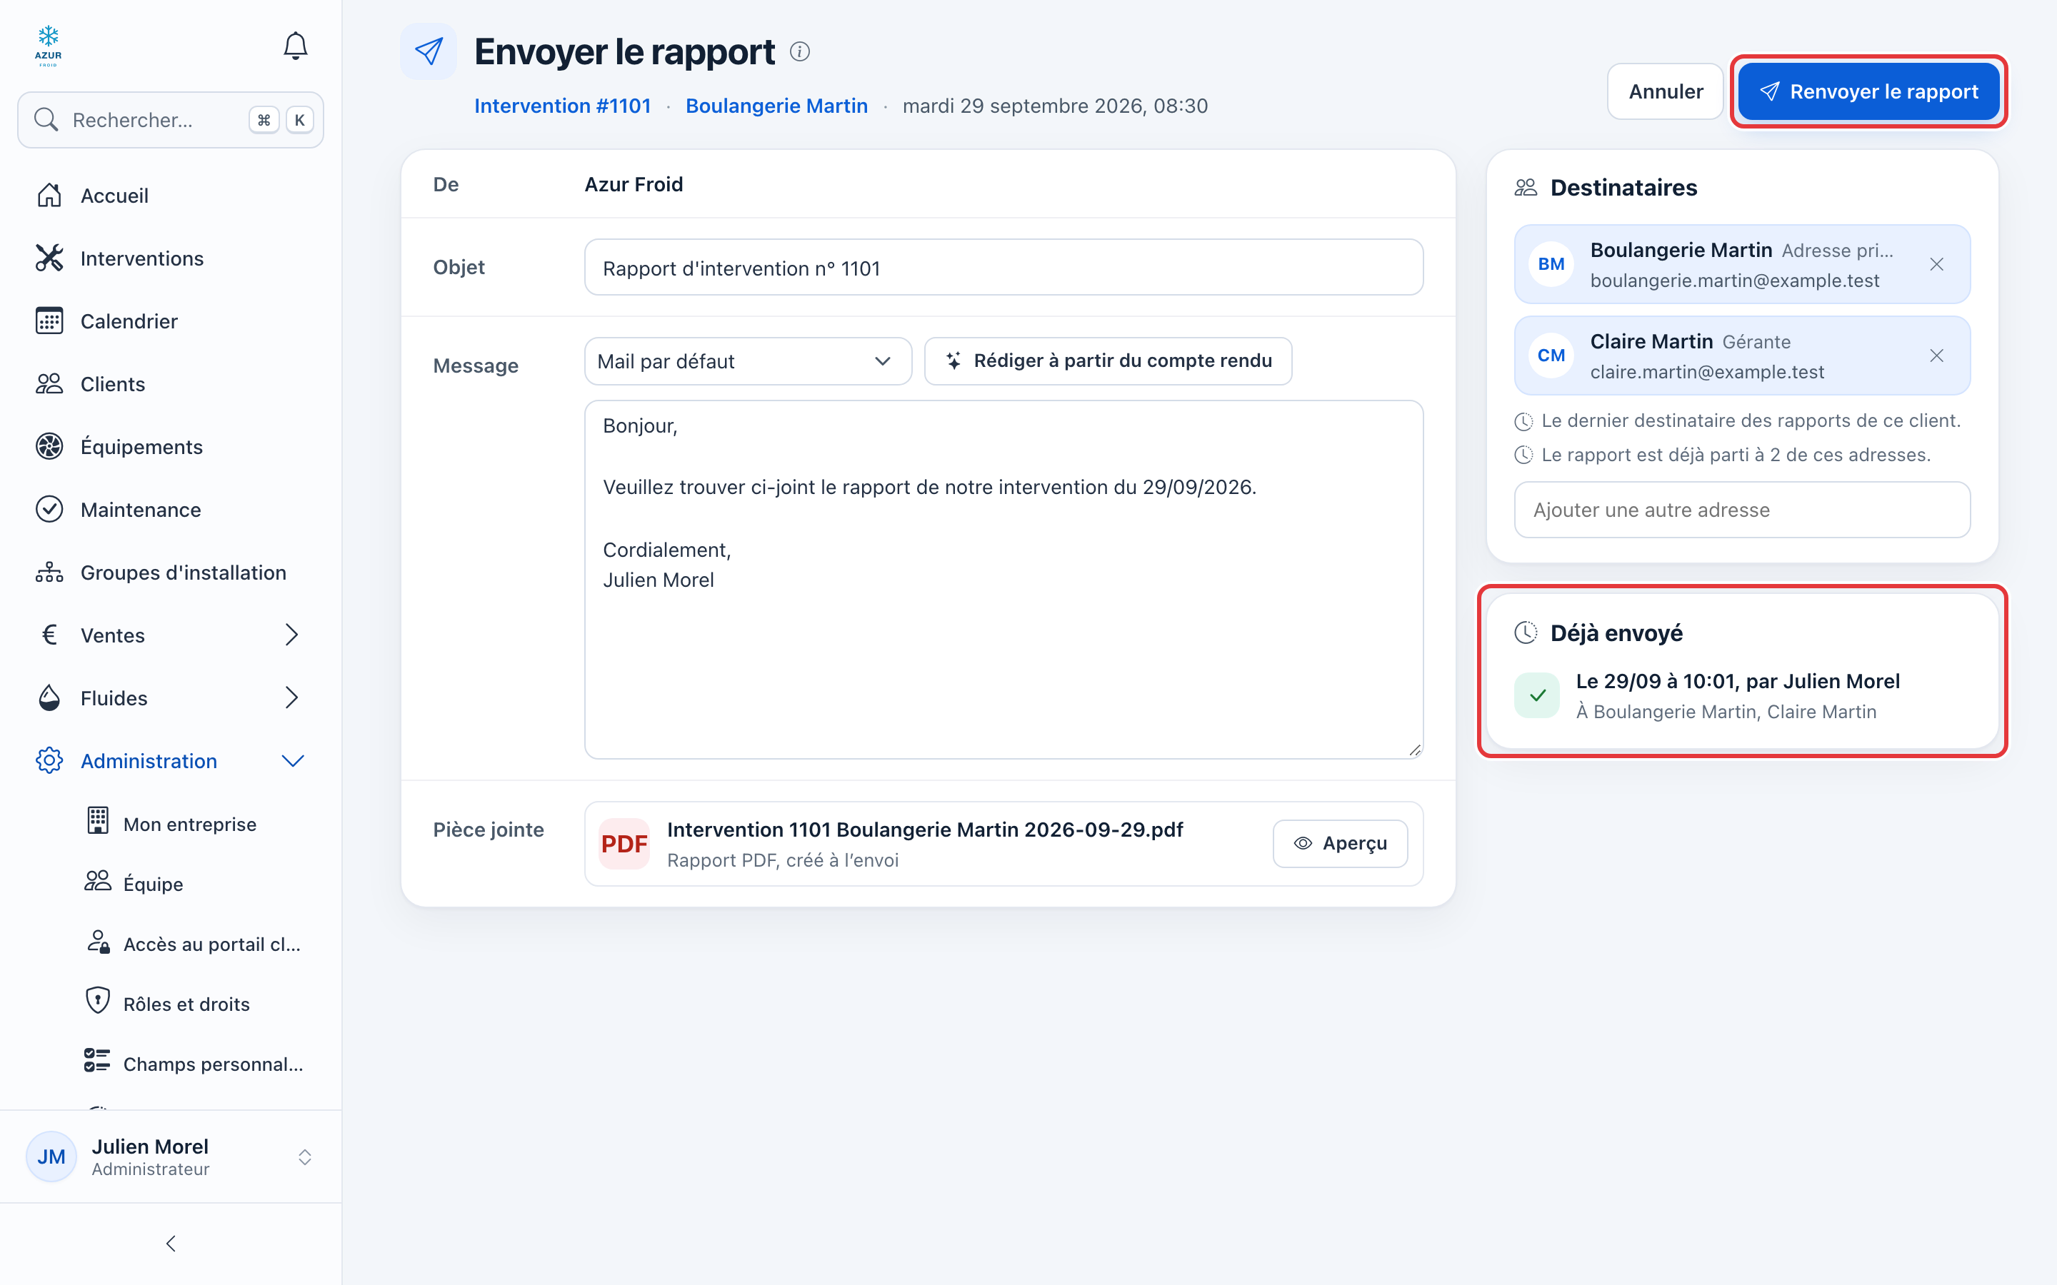This screenshot has width=2057, height=1285.
Task: Click the Objet input field
Action: coord(1003,268)
